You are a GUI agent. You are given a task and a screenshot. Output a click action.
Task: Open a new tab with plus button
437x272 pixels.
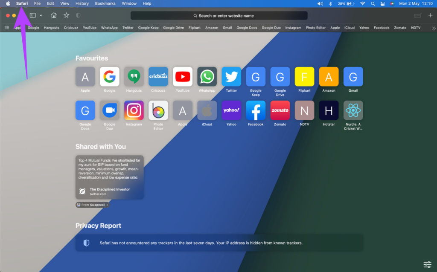pos(430,15)
